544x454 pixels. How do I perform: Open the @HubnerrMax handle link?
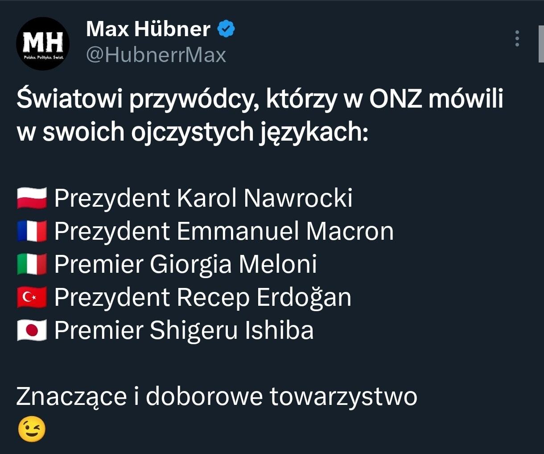click(156, 55)
